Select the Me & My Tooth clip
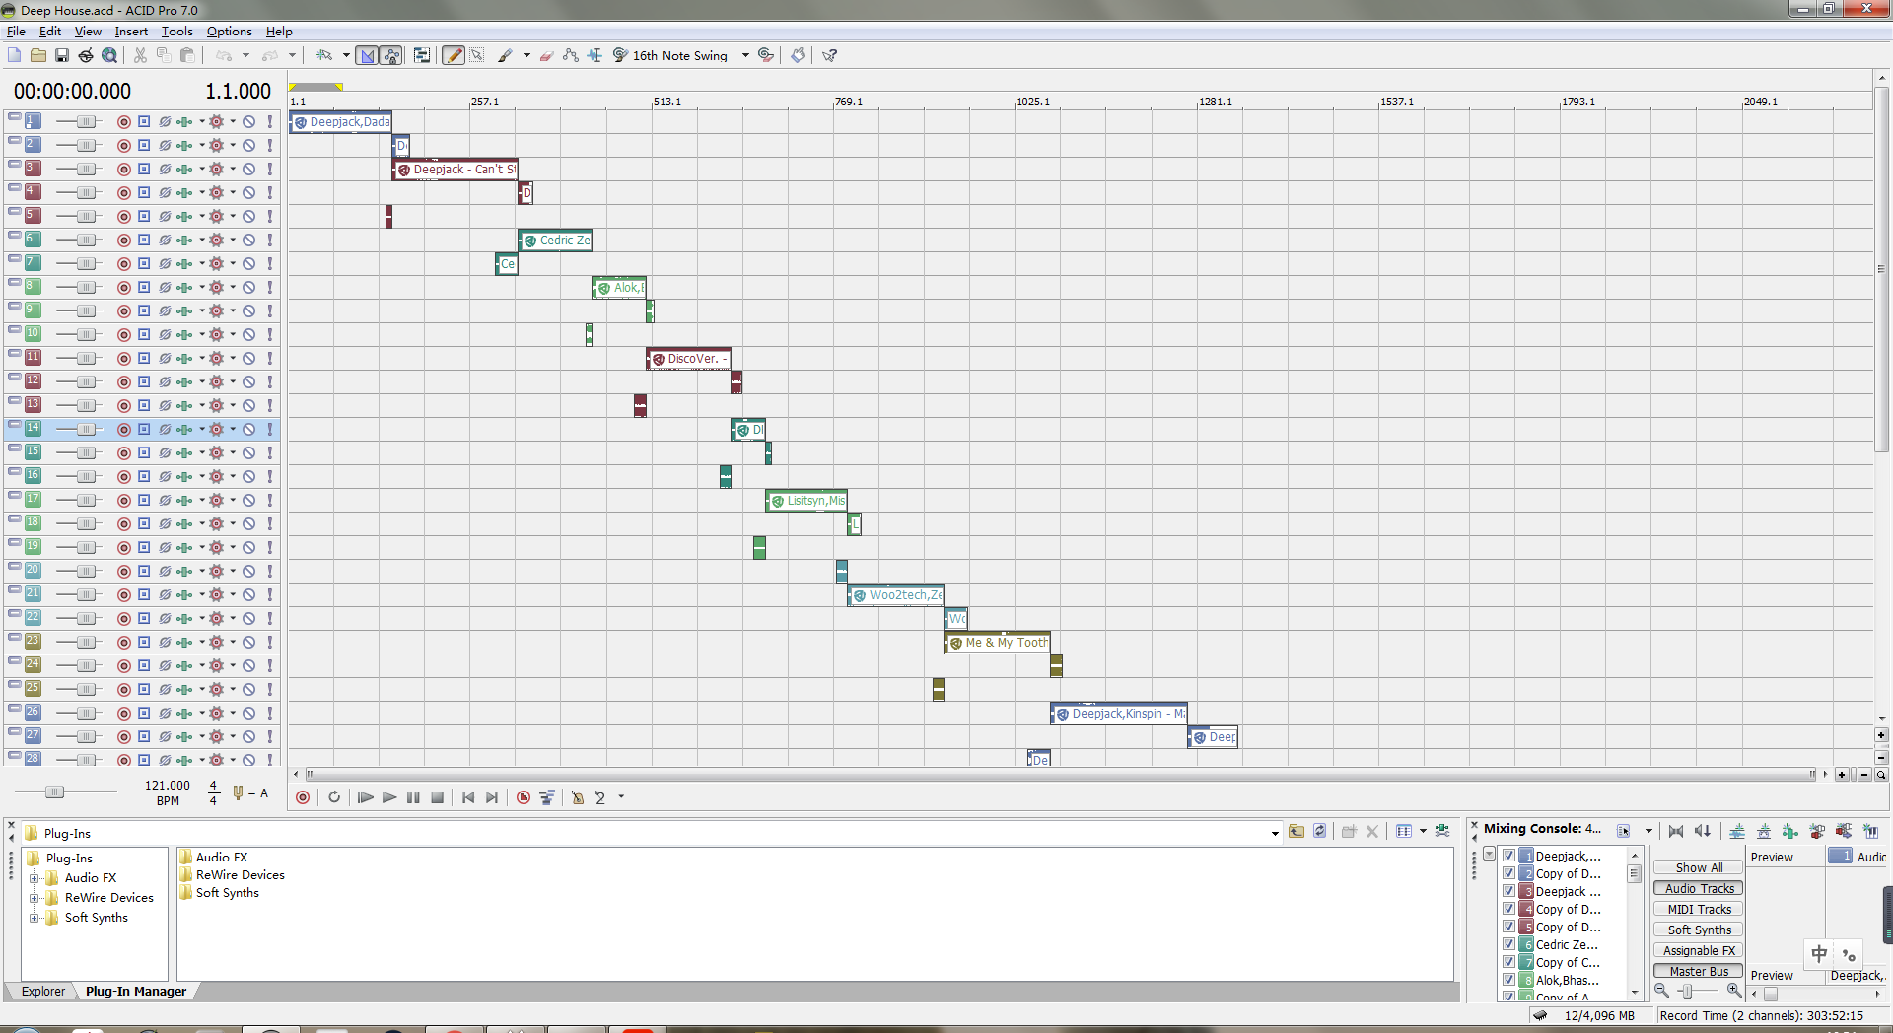This screenshot has height=1033, width=1893. tap(998, 643)
